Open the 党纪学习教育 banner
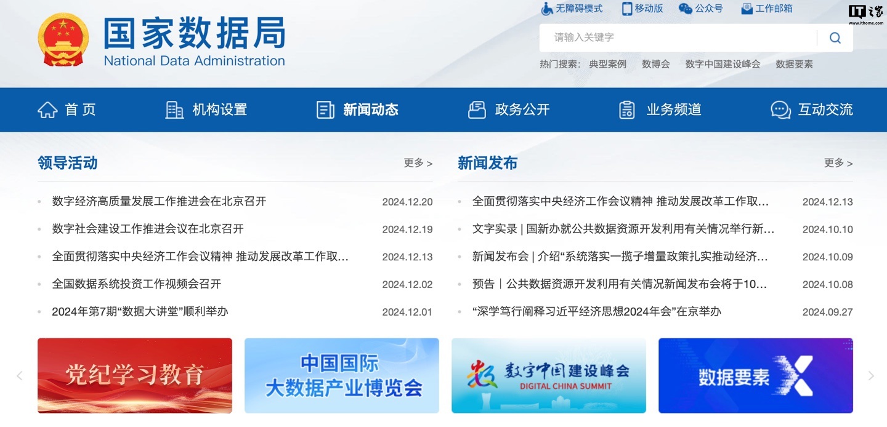Screen dimensions: 887x427 click(135, 375)
